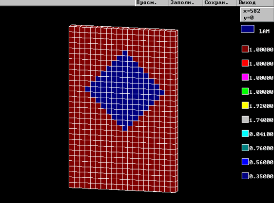Screen dimensions: 274x203
Task: Open the Заполн. menu
Action: point(186,3)
